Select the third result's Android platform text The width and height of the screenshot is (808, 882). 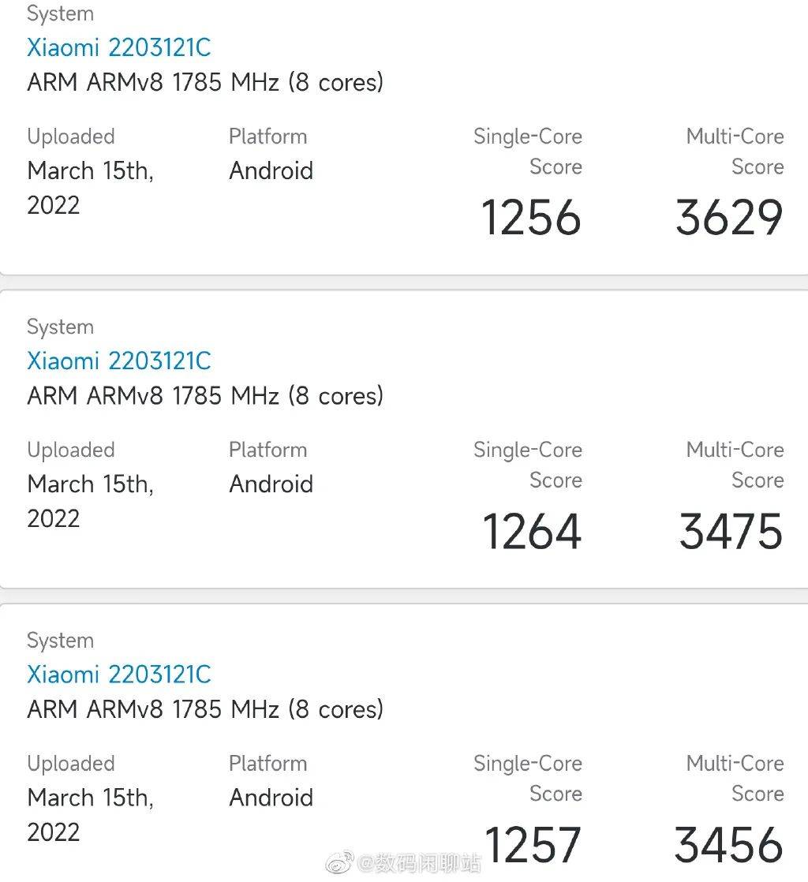(x=271, y=797)
